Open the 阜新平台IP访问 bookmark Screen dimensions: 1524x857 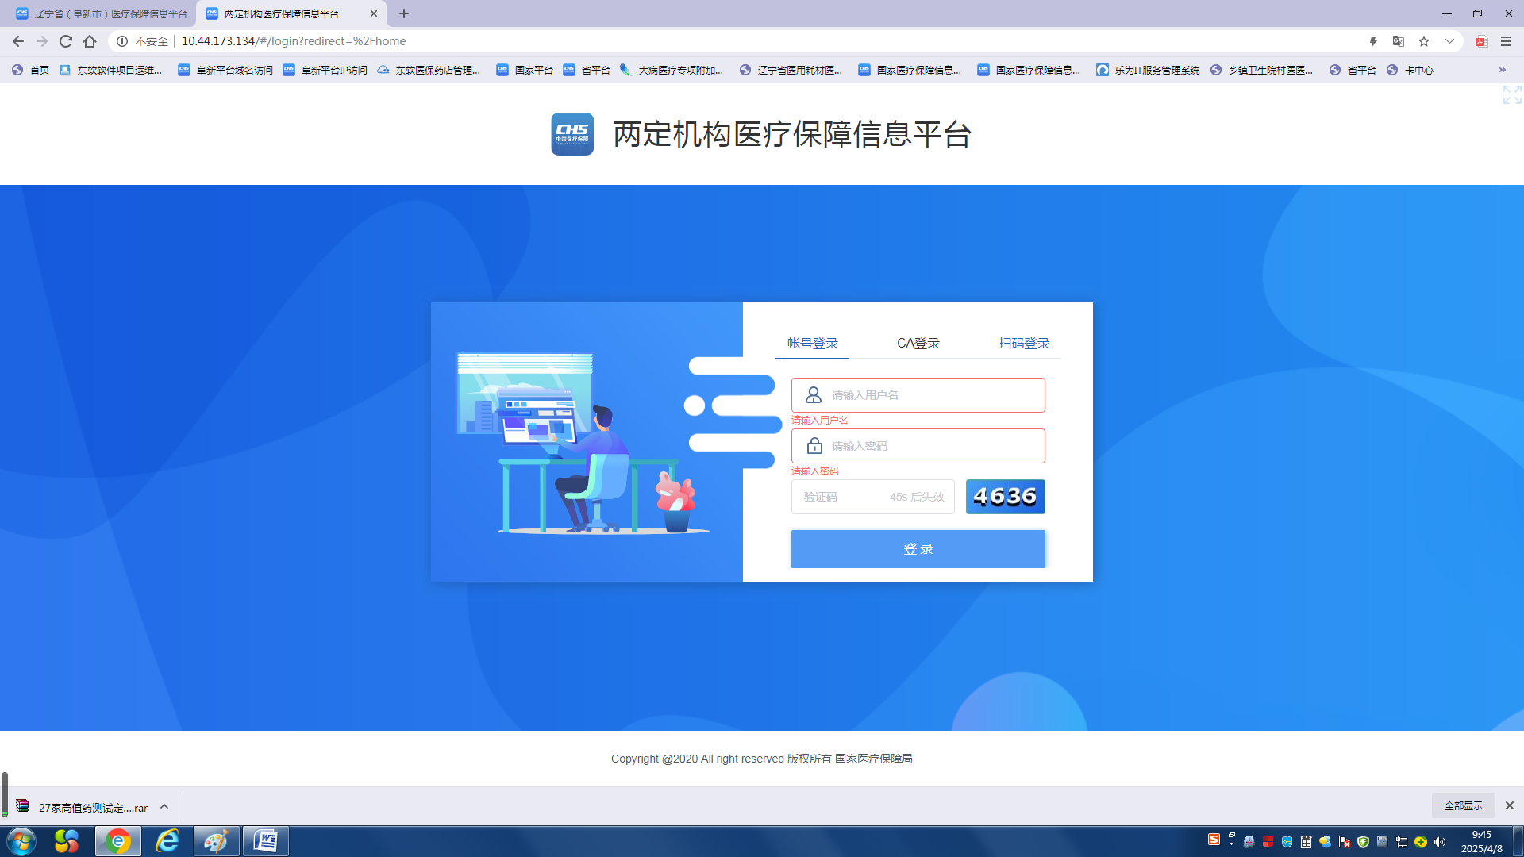325,70
